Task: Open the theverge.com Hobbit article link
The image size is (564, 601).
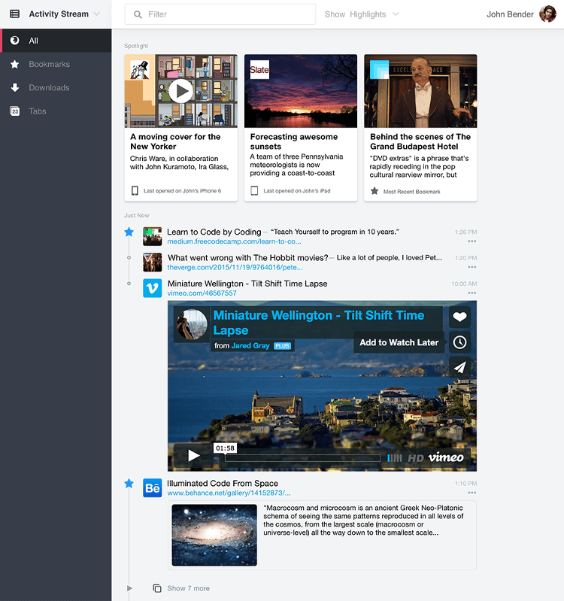Action: (x=235, y=267)
